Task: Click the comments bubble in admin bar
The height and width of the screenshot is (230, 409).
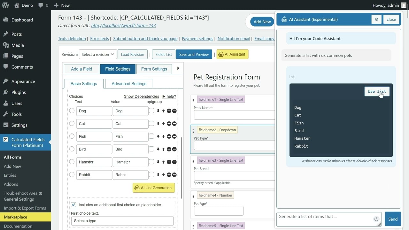Action: [43, 5]
